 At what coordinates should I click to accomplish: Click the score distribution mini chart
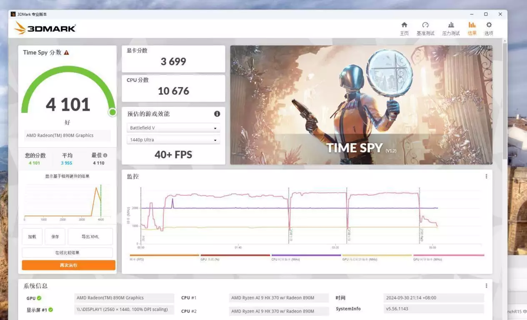(67, 203)
